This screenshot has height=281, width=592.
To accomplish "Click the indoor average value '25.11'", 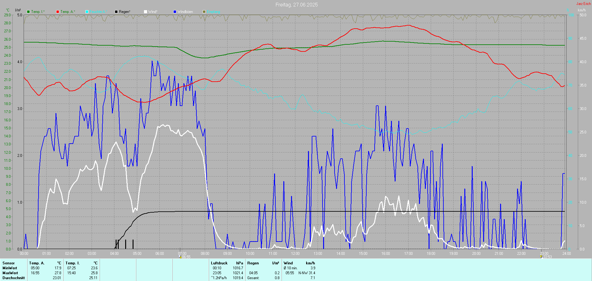I will coord(93,278).
